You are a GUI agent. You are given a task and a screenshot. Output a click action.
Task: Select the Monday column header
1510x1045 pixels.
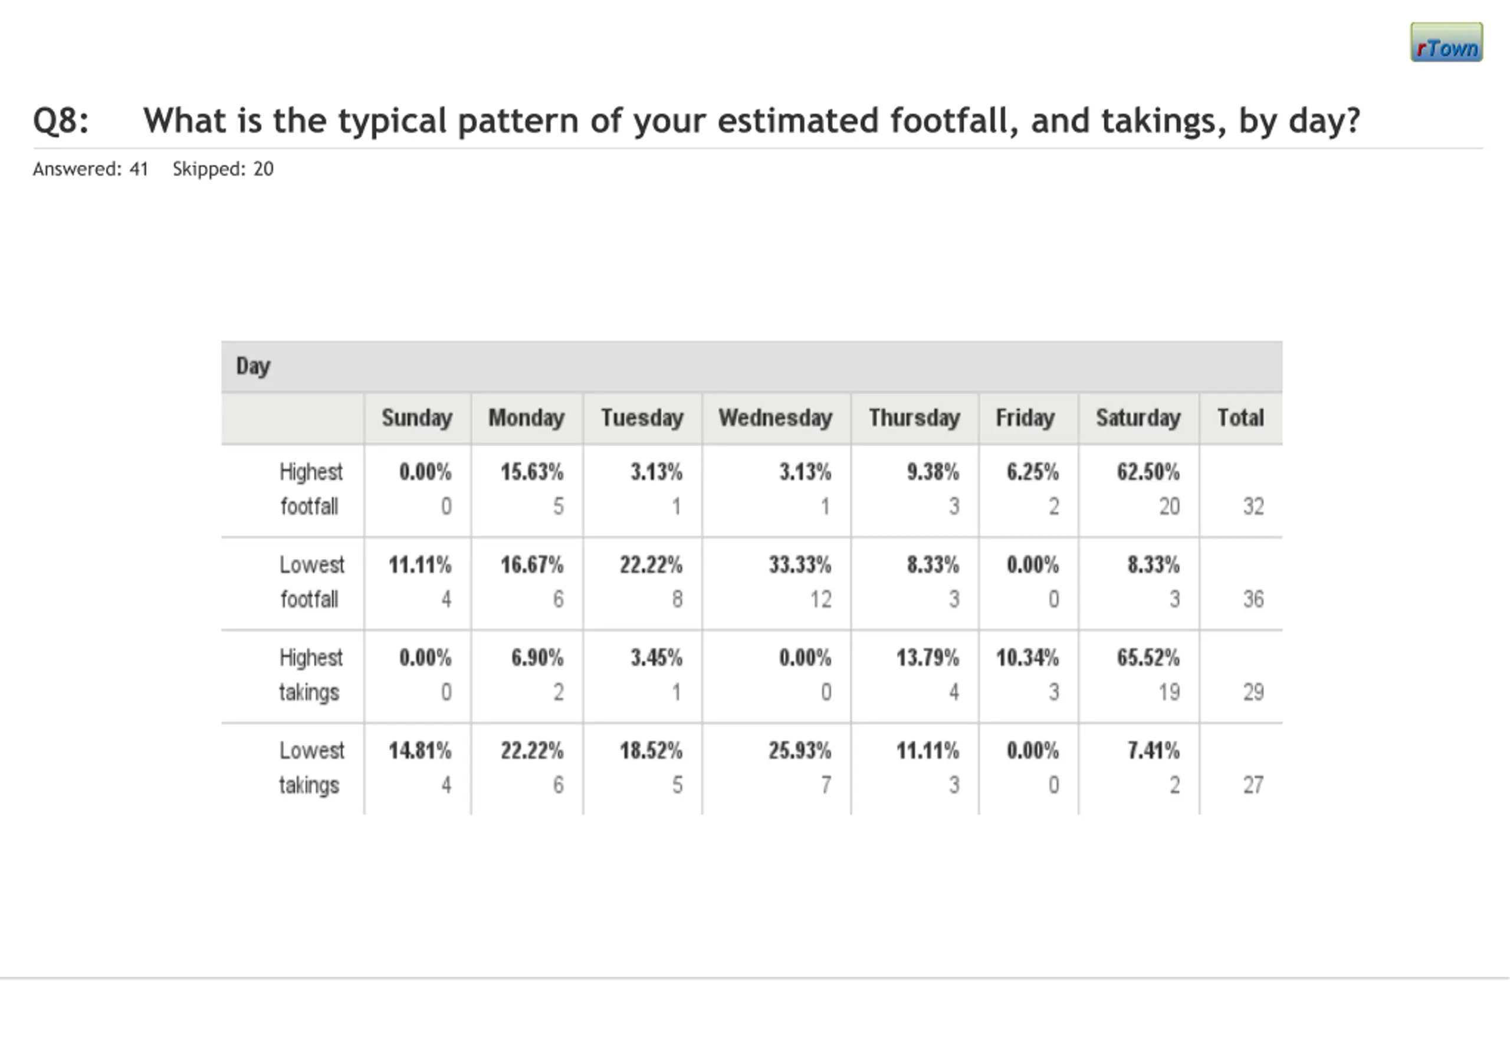pyautogui.click(x=527, y=418)
